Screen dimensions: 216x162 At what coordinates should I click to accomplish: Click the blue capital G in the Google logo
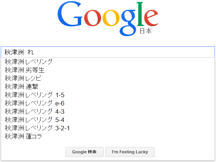point(70,14)
